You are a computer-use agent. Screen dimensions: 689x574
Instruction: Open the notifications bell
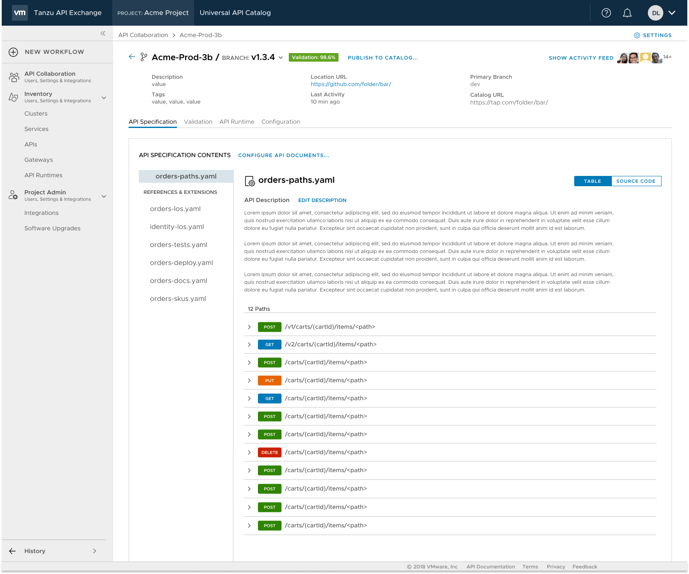coord(627,13)
